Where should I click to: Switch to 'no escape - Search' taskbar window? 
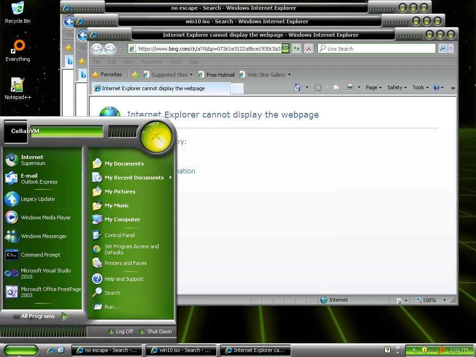point(106,350)
